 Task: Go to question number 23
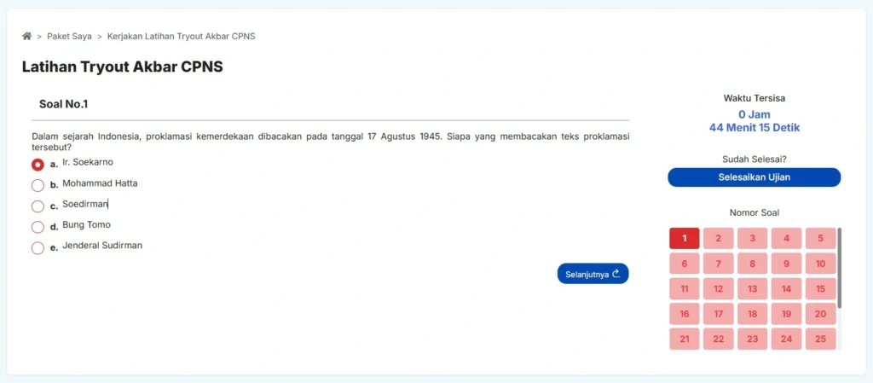(752, 339)
